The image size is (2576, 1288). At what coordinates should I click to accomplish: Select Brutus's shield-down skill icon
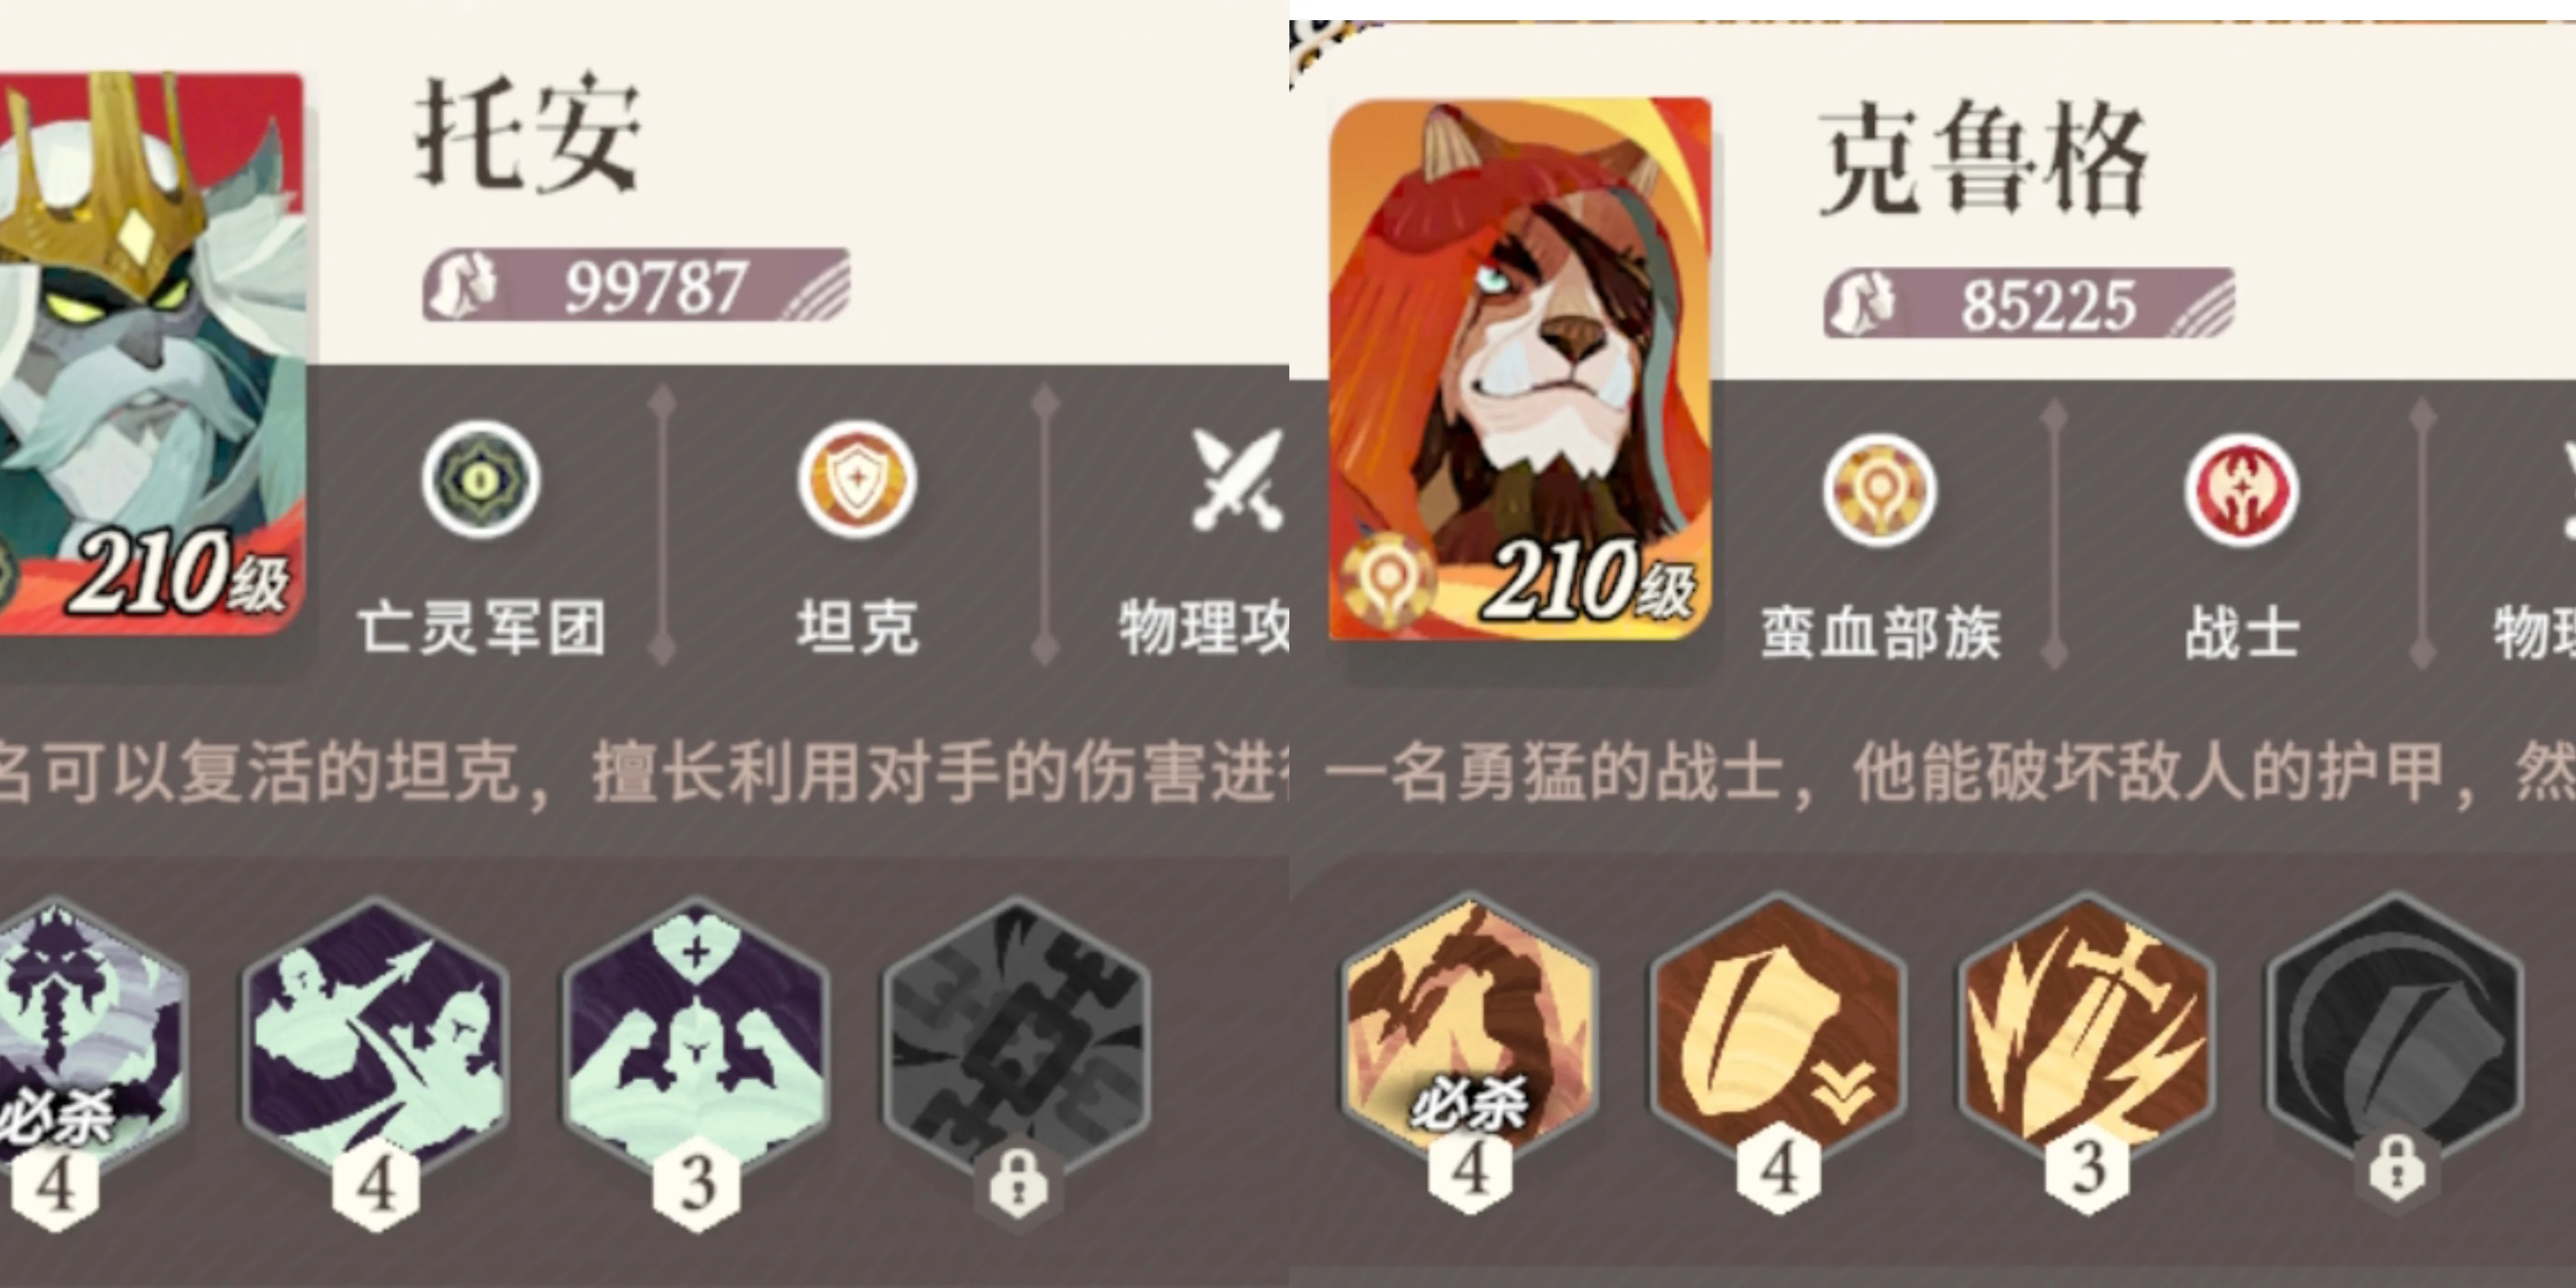1778,1025
